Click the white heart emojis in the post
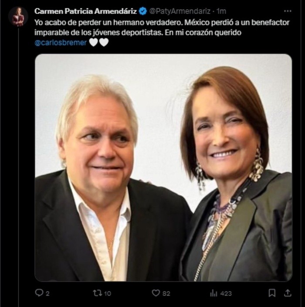Image resolution: width=305 pixels, height=307 pixels. (98, 42)
